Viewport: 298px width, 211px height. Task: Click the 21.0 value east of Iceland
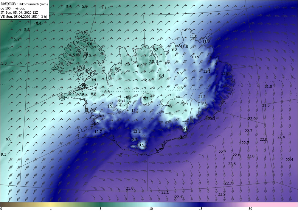[268, 87]
